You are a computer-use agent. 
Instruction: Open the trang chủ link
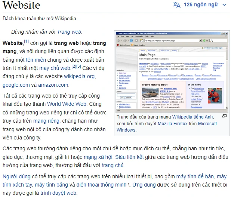coord(113,165)
